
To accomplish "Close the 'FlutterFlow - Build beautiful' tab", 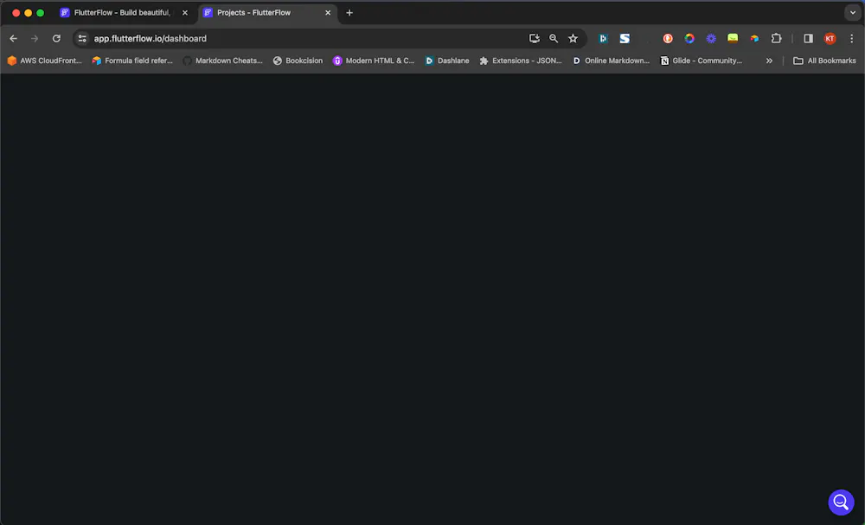I will [x=185, y=13].
